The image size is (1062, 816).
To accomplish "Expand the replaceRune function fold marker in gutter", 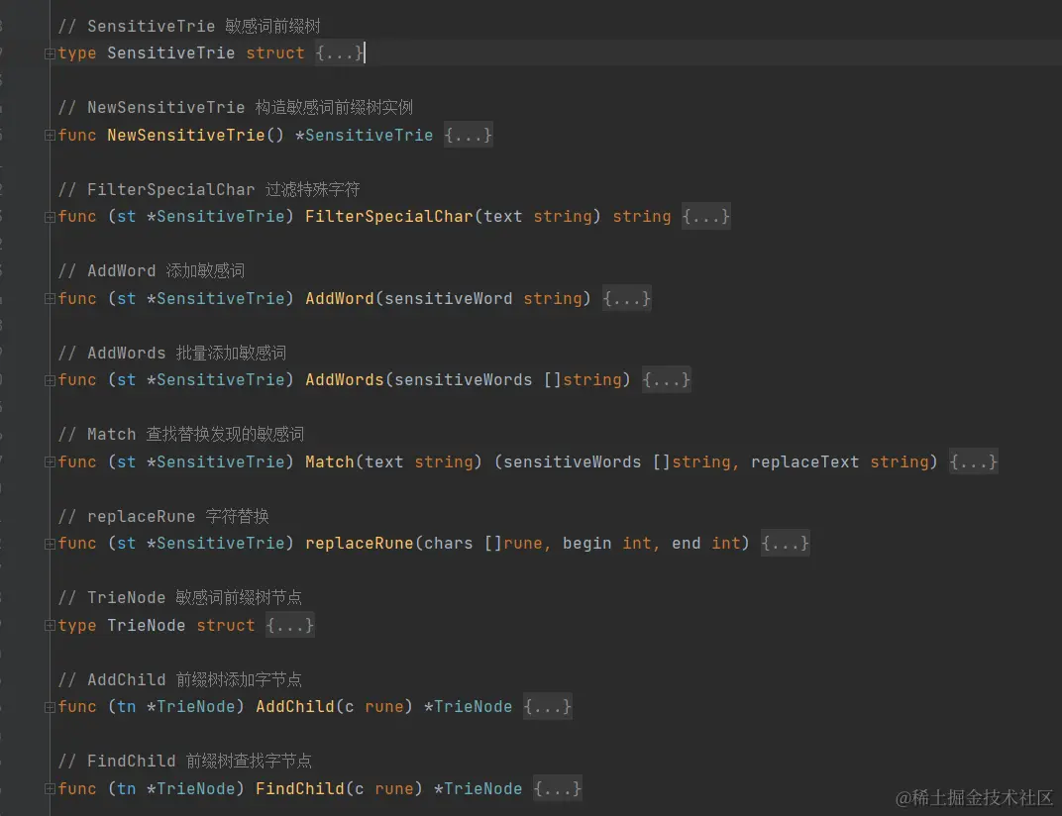I will 50,544.
